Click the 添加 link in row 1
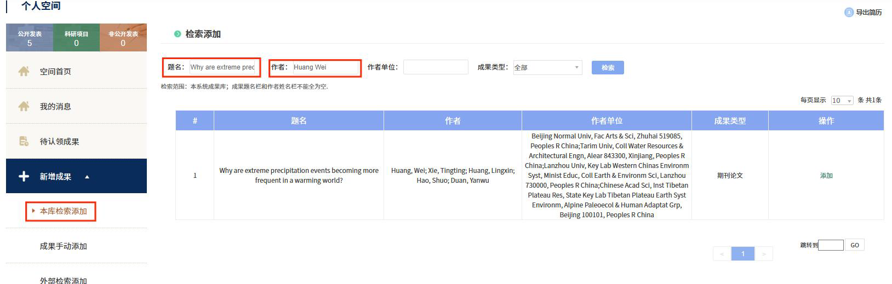The height and width of the screenshot is (284, 892). (826, 176)
